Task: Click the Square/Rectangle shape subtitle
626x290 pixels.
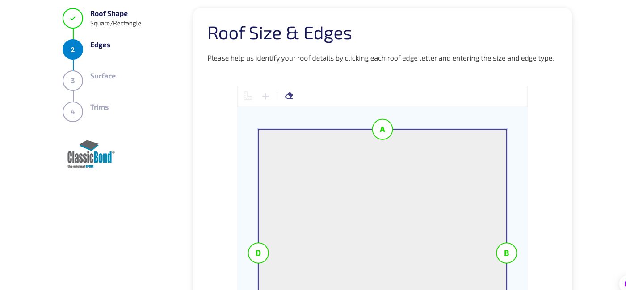Action: coord(116,24)
